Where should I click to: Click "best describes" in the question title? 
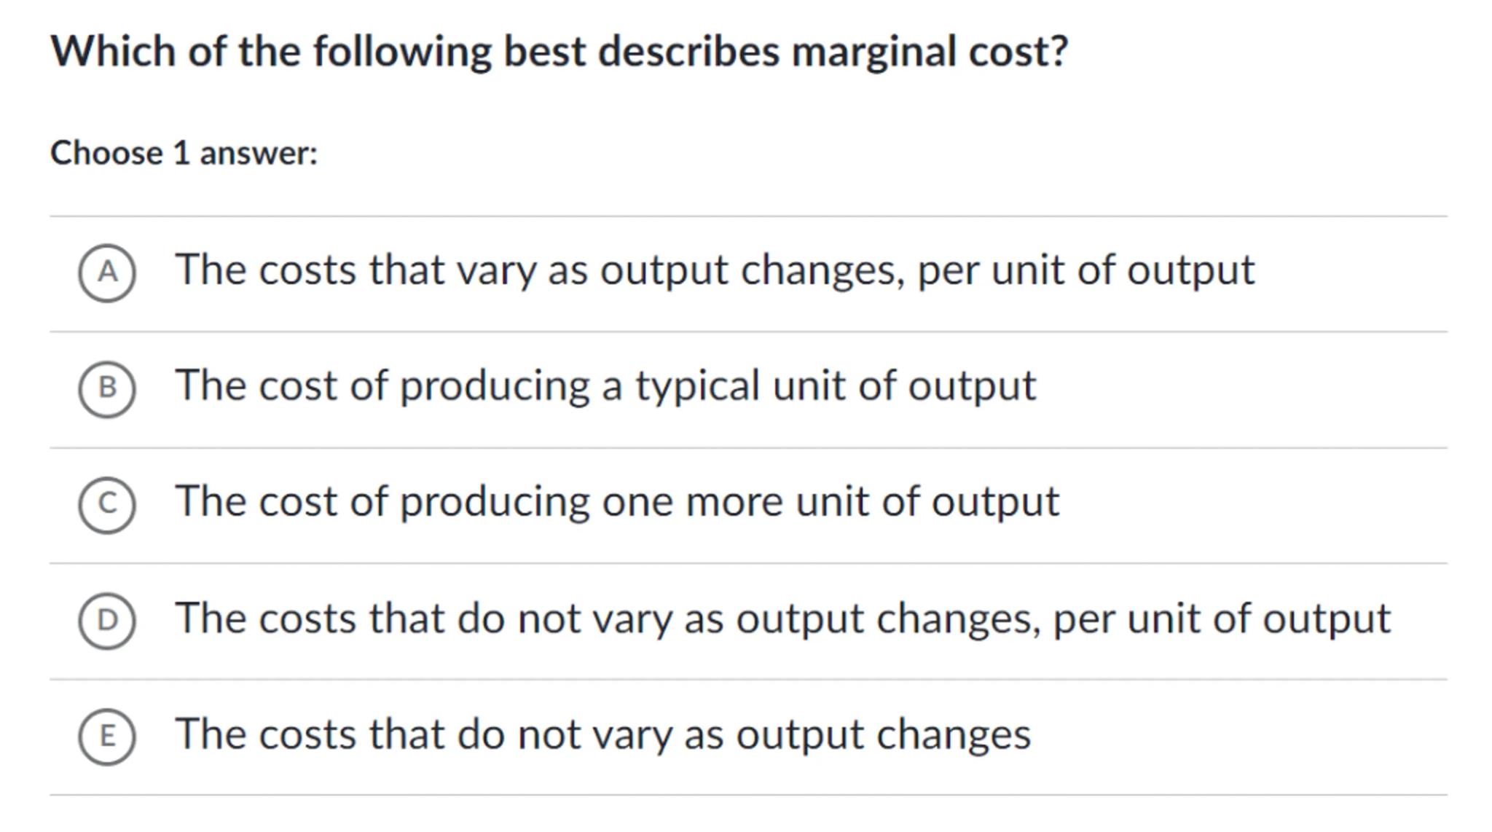pyautogui.click(x=641, y=52)
